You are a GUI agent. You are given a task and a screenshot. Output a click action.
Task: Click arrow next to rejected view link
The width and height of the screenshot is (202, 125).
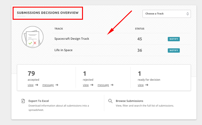pyautogui.click(x=92, y=85)
